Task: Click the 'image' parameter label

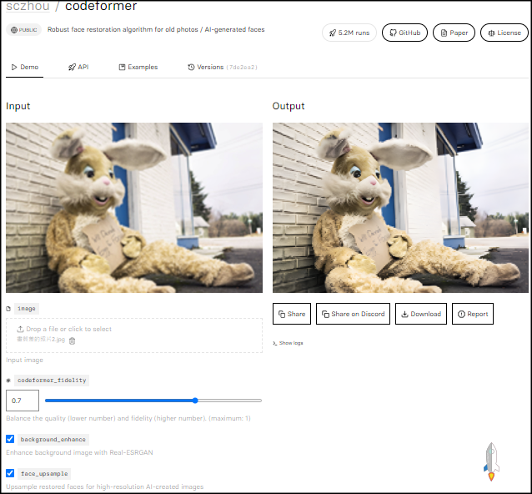Action: [x=27, y=309]
